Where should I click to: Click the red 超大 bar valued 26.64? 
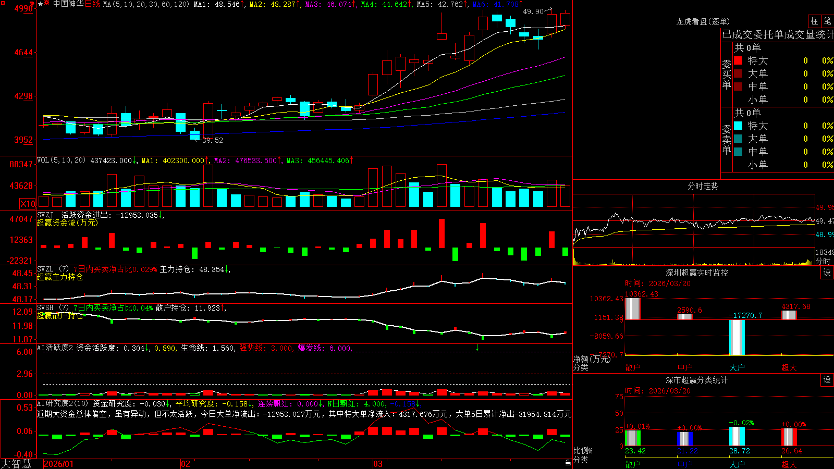coord(789,437)
